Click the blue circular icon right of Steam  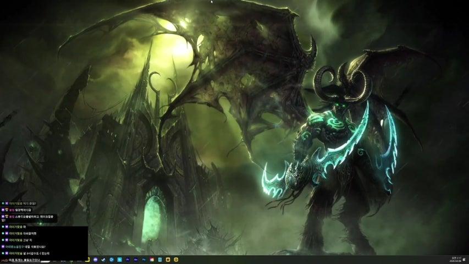point(112,259)
